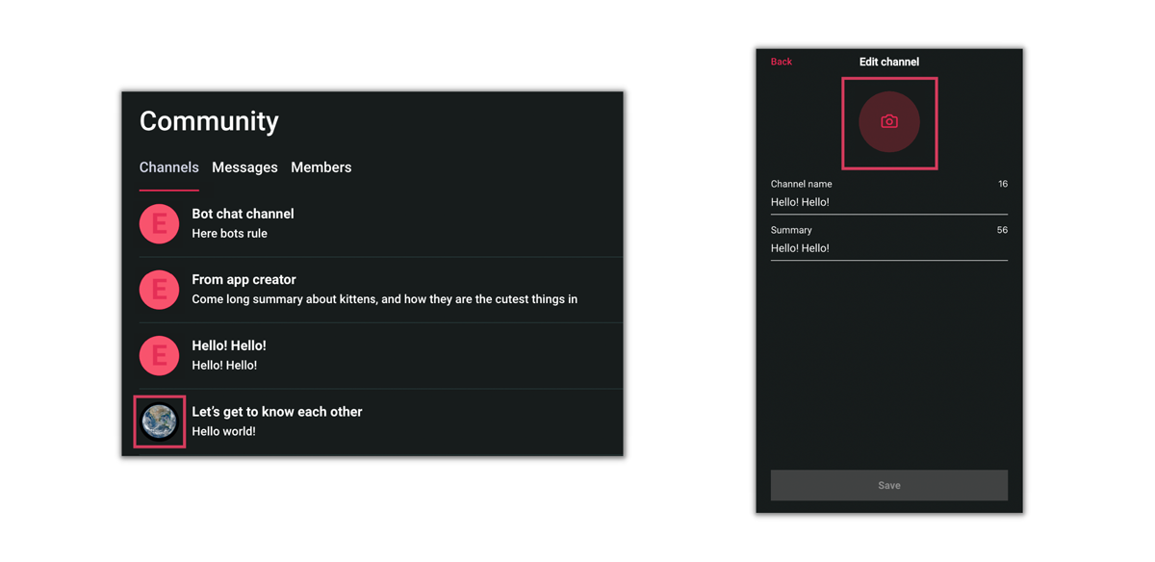Go Back from Edit channel
The image size is (1155, 562).
pos(781,62)
